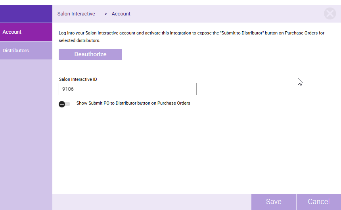
Task: Close the Salon Interactive dialog with X icon
Action: tap(330, 14)
